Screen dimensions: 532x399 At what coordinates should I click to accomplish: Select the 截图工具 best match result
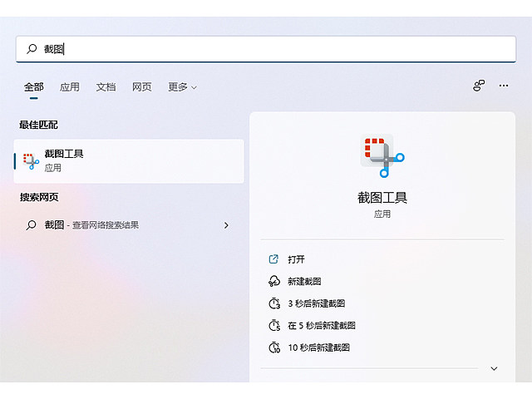[129, 161]
